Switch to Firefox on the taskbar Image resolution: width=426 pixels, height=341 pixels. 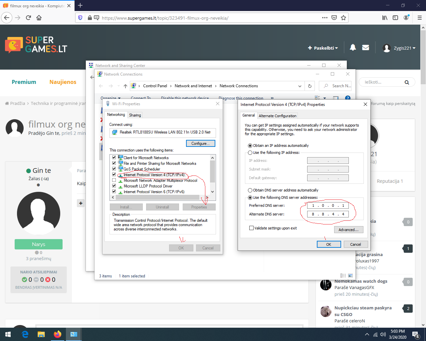[x=57, y=334]
